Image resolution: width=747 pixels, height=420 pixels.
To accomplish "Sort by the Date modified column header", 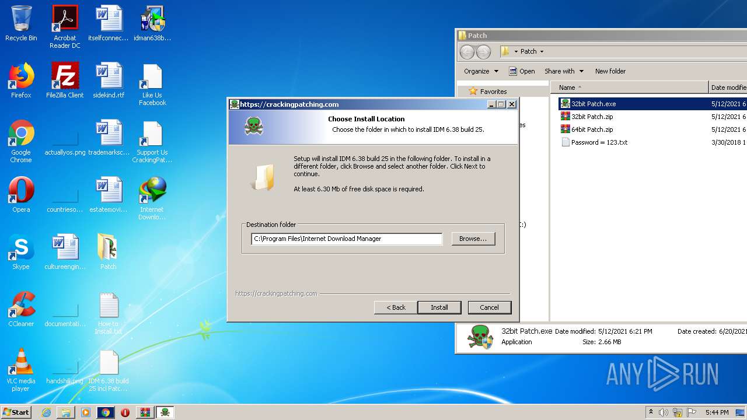I will pyautogui.click(x=728, y=87).
